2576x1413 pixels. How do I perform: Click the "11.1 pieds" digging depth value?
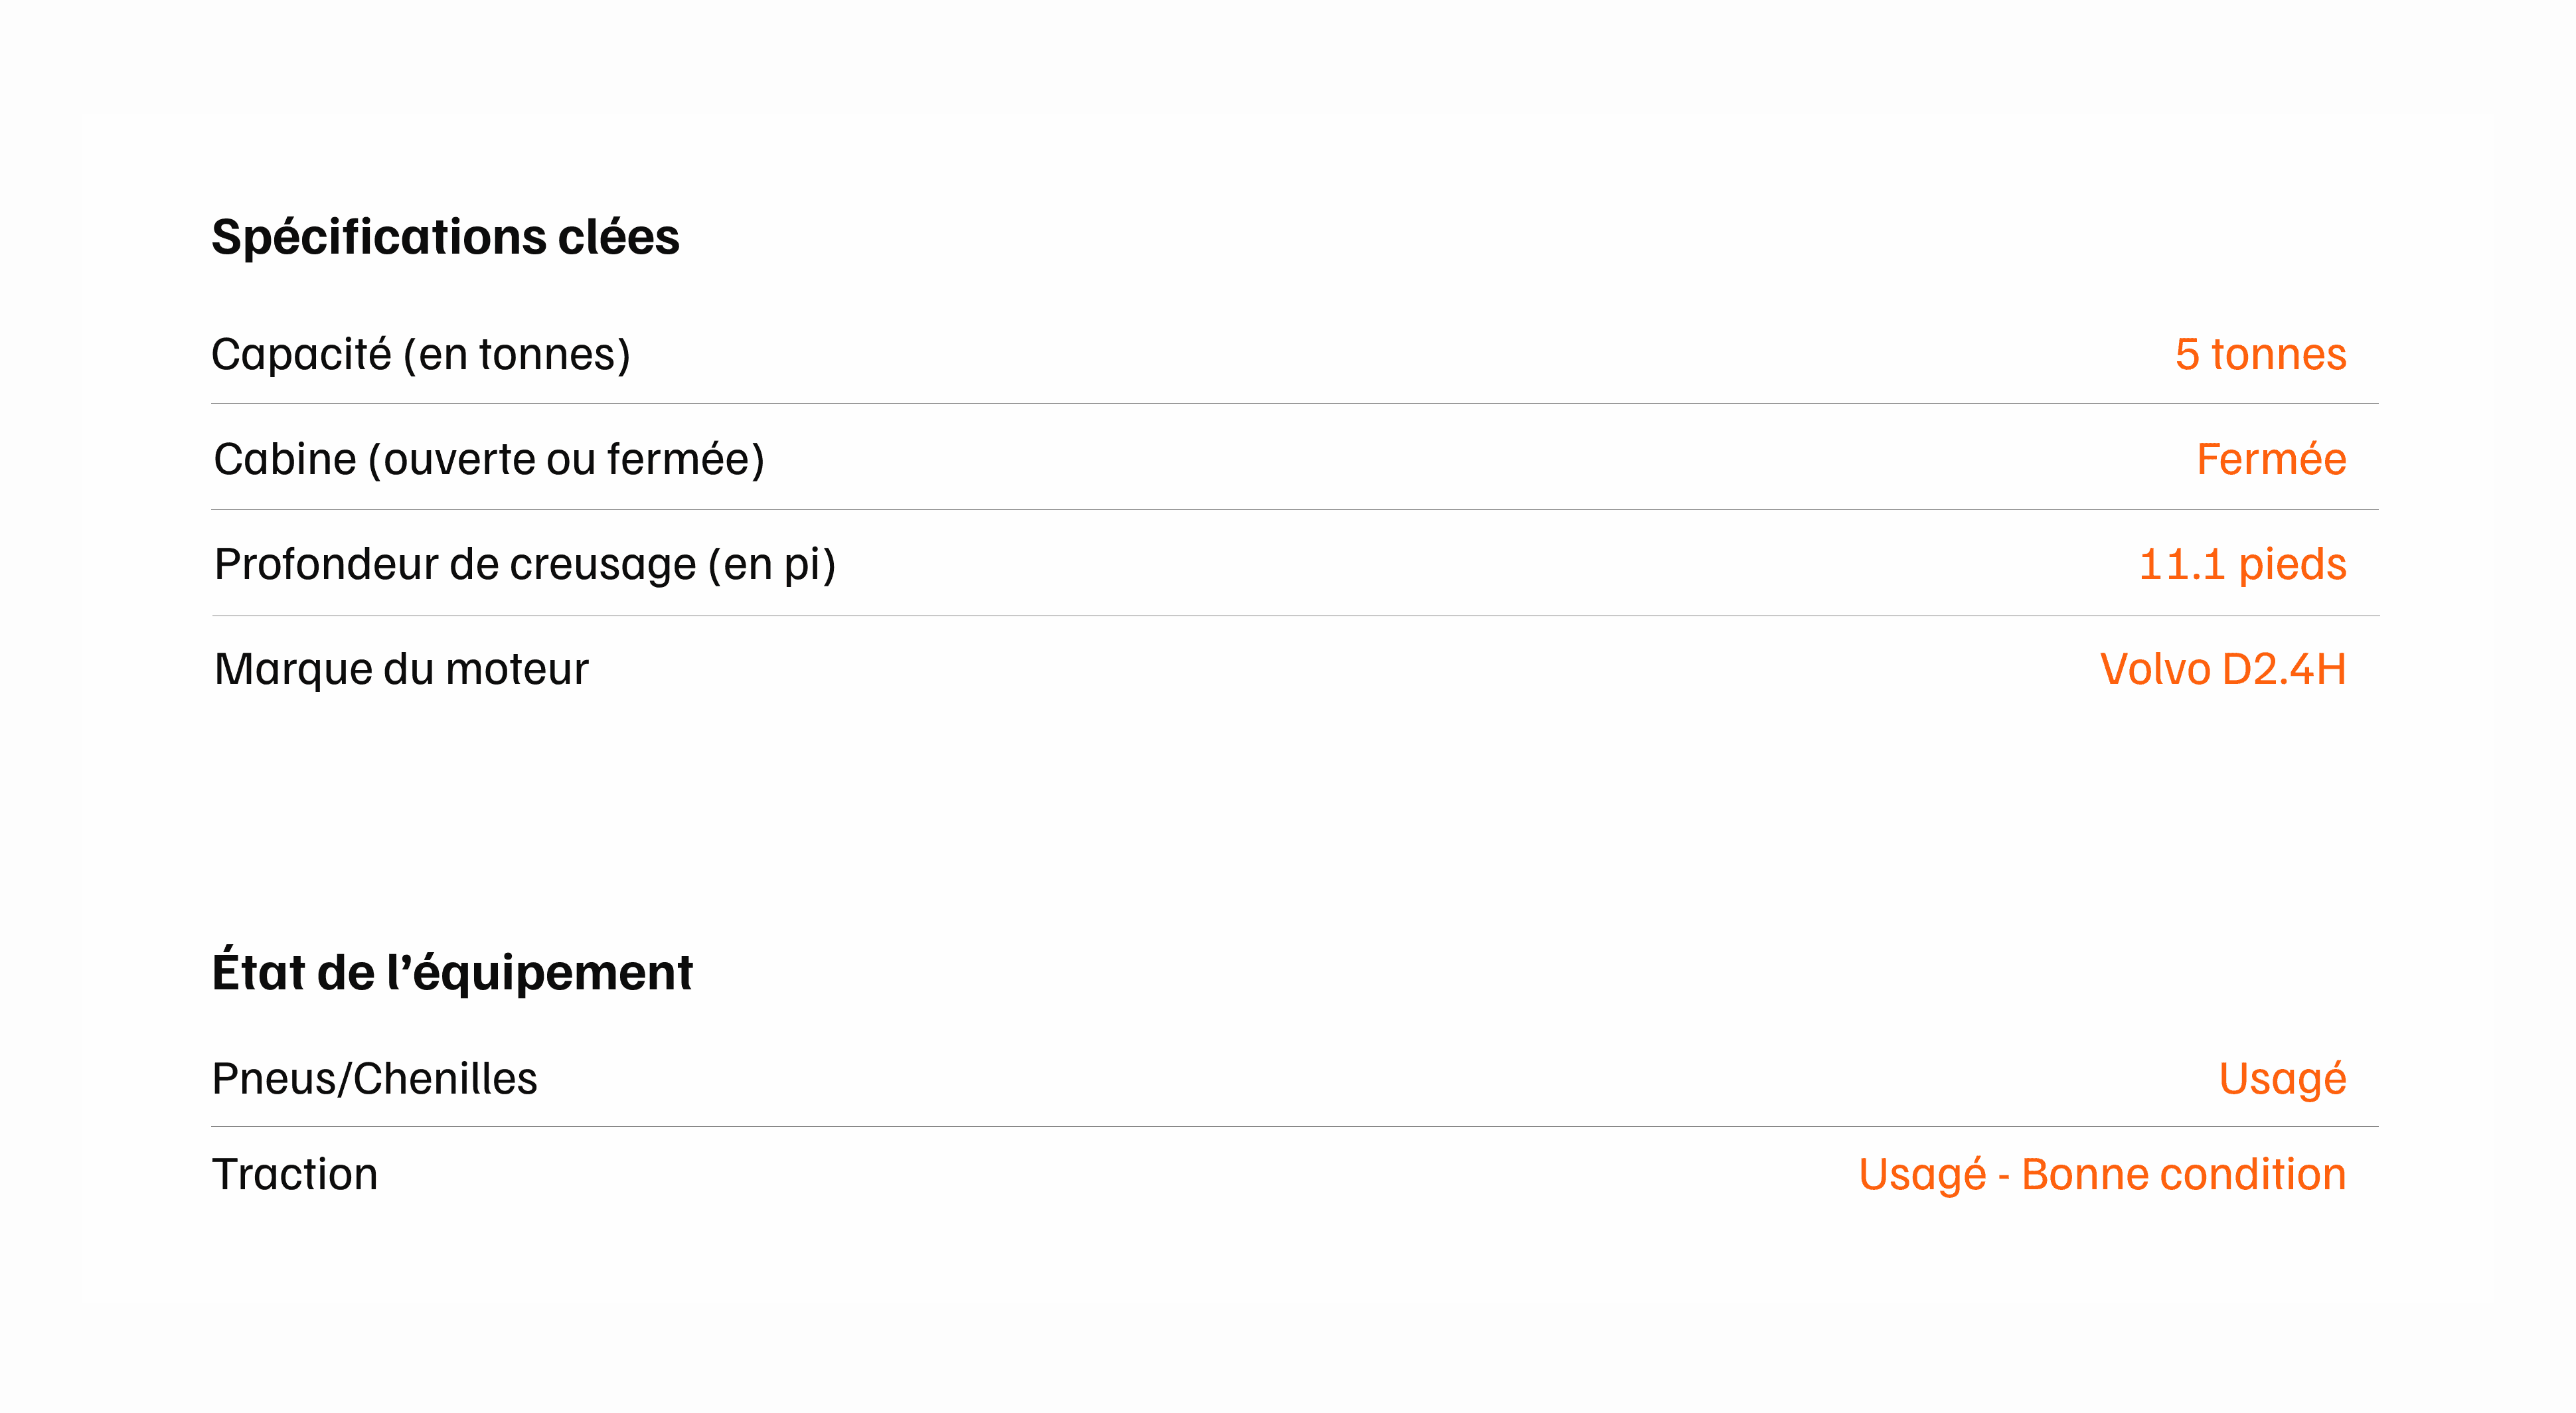2242,564
